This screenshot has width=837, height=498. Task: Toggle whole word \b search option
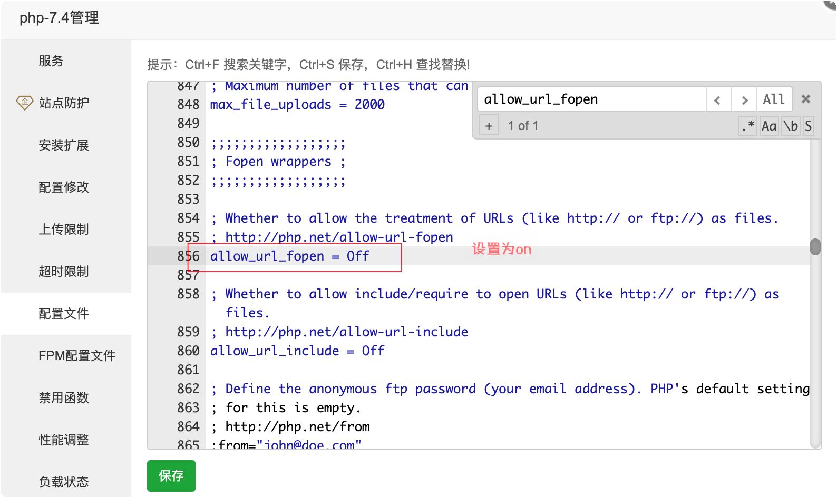(790, 126)
